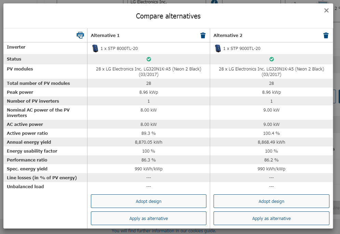Open the cookies guide information link
The width and height of the screenshot is (340, 234).
164,231
